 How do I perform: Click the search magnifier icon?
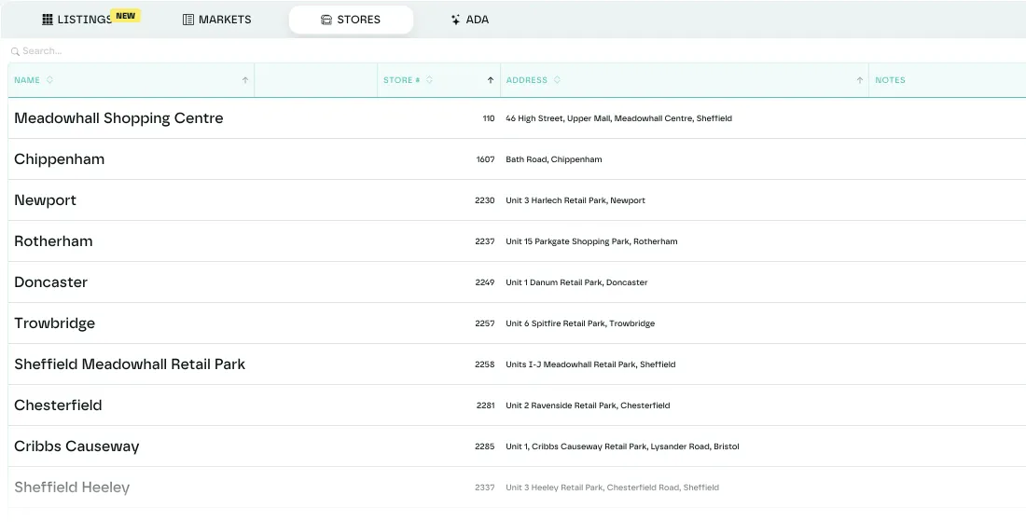(15, 51)
